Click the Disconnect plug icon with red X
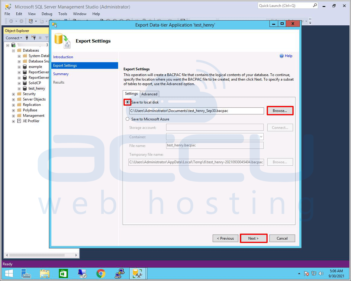Viewport: 351px width, 281px height. (x=34, y=38)
